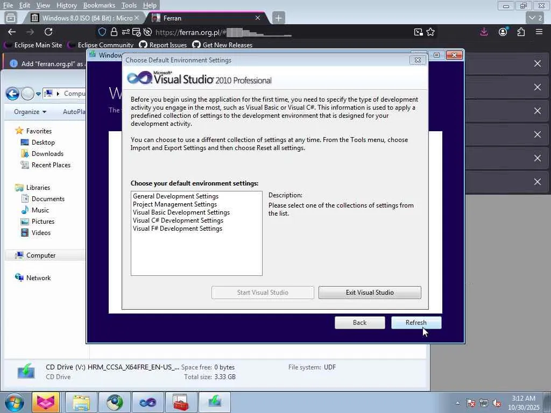Open a new browser tab
The image size is (551, 413).
pyautogui.click(x=278, y=18)
